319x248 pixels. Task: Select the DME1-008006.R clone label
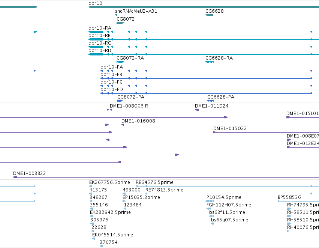[x=129, y=106]
